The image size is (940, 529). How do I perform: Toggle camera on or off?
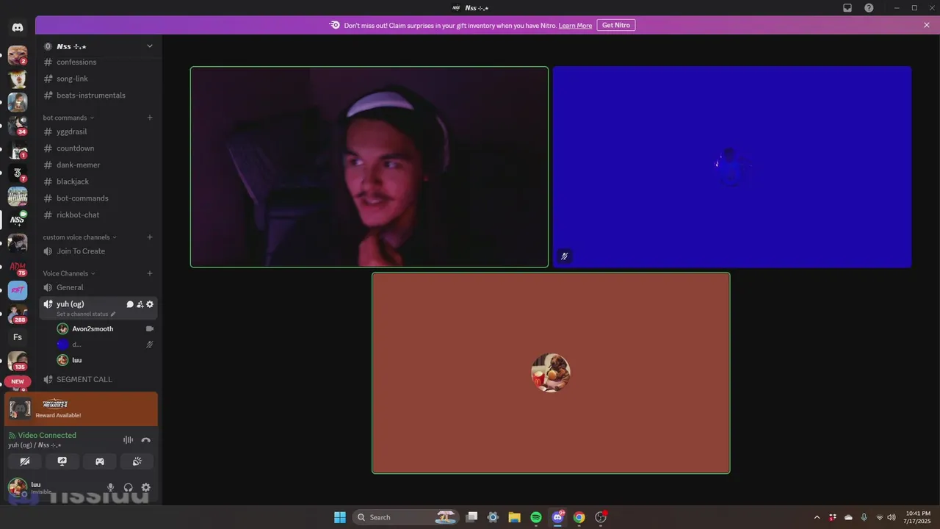click(x=25, y=461)
